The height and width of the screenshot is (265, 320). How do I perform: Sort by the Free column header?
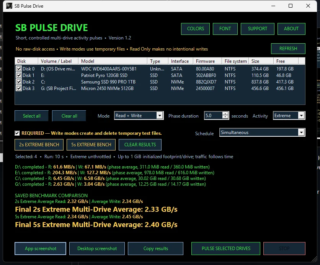[286, 61]
